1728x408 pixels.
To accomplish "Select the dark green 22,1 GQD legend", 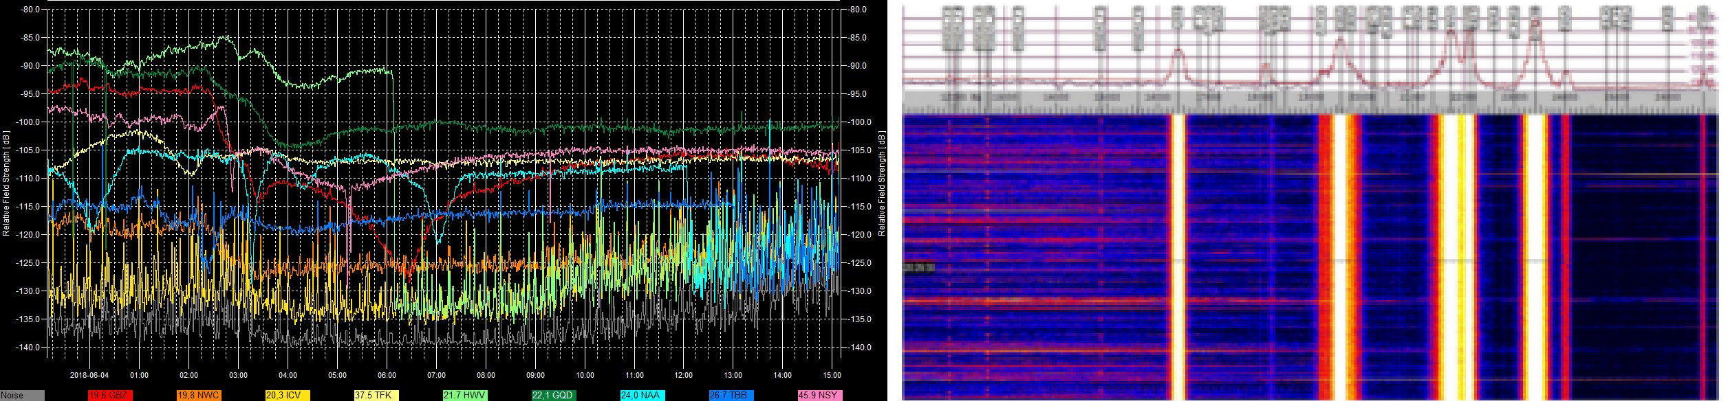I will tap(554, 396).
